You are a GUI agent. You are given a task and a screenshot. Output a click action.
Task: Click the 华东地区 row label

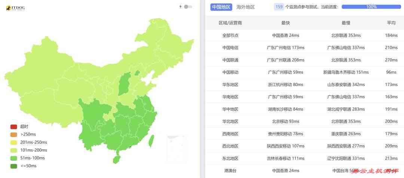coord(230,85)
